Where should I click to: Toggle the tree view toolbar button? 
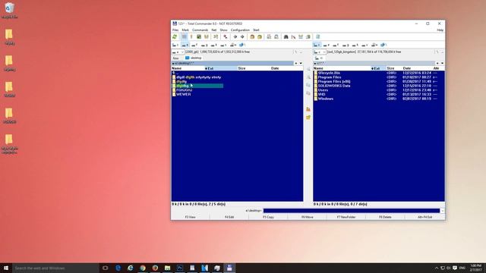tap(206, 37)
